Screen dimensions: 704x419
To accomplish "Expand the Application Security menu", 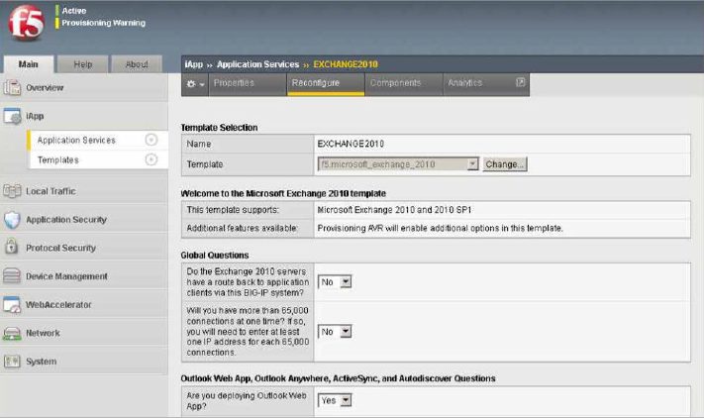I will pyautogui.click(x=66, y=220).
